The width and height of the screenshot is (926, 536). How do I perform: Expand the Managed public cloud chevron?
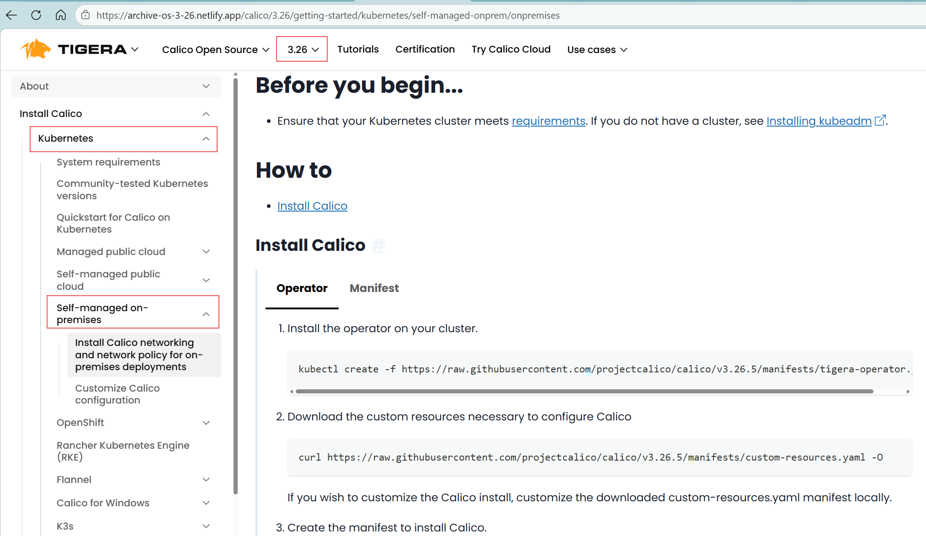206,252
